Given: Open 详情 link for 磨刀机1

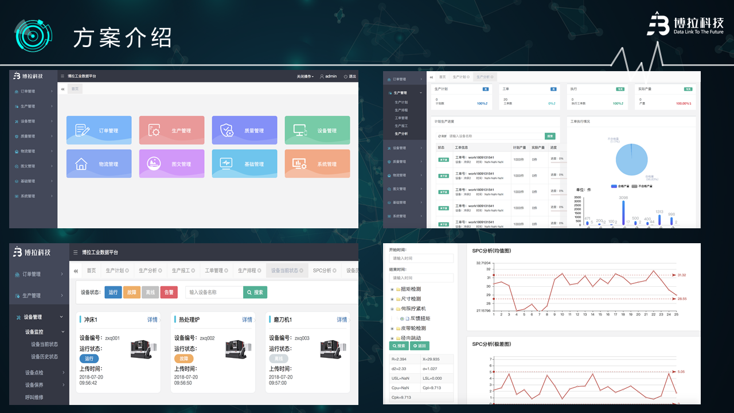Looking at the screenshot, I should click(342, 320).
